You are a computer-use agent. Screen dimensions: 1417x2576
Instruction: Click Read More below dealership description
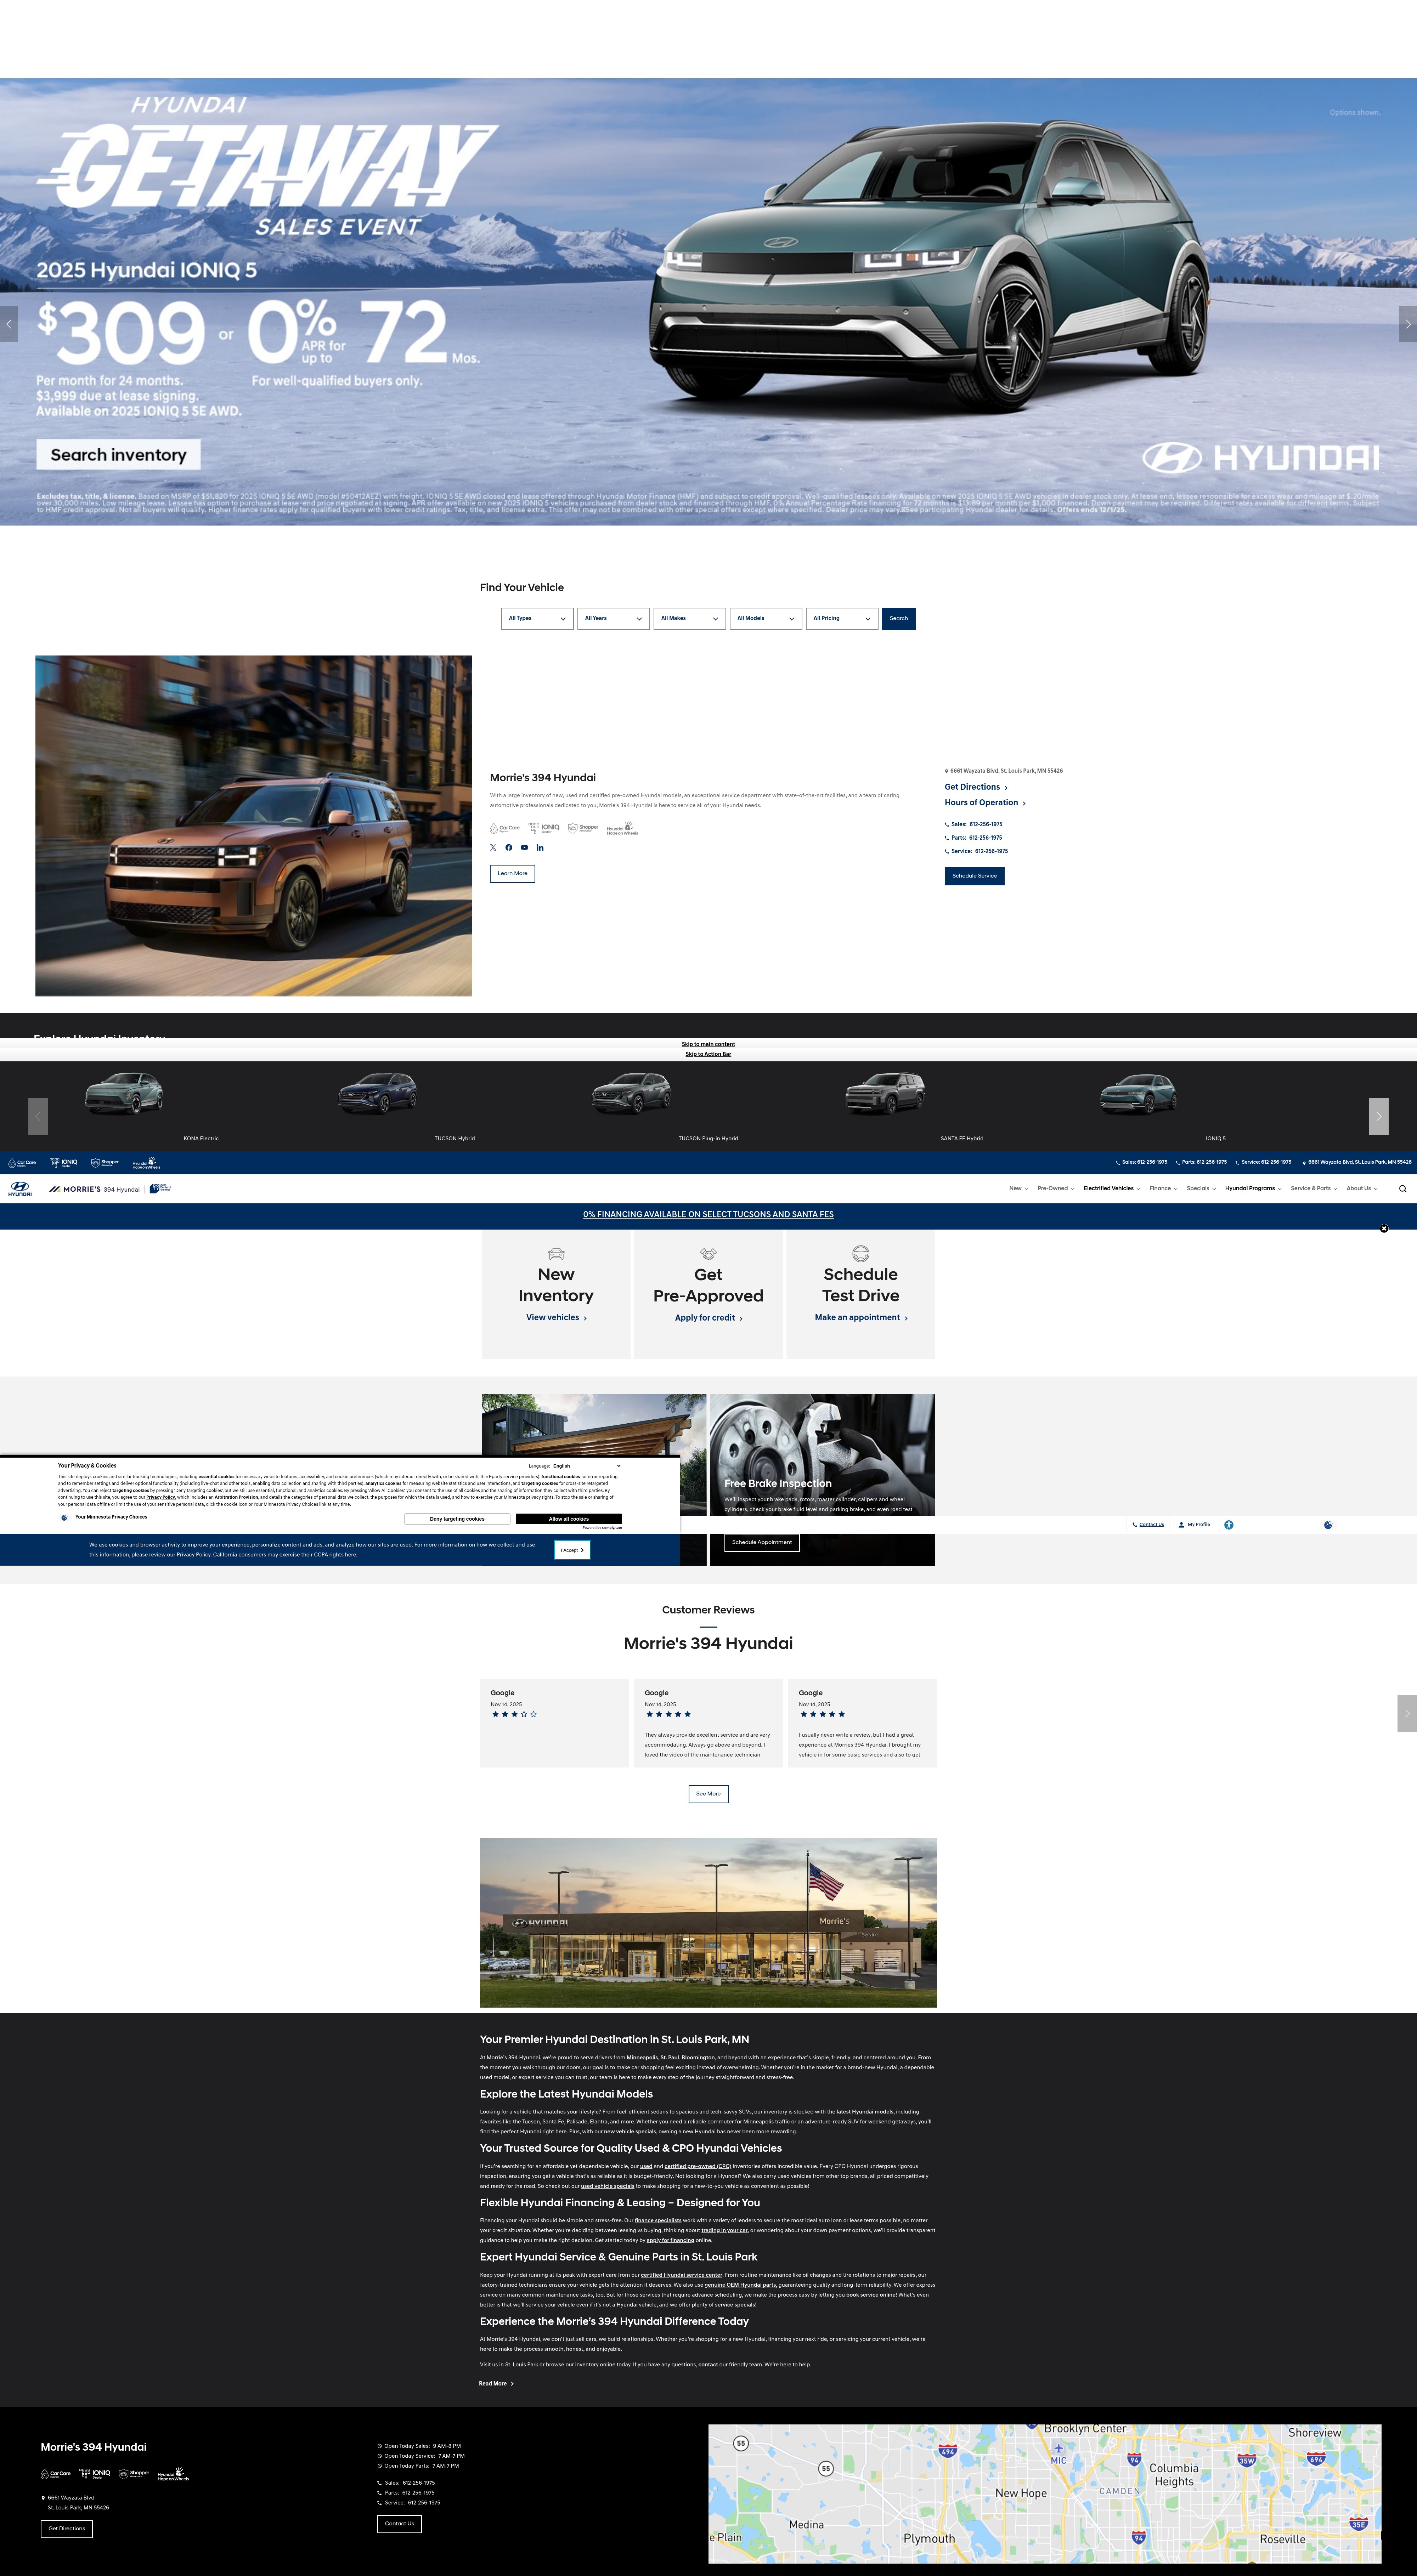(x=496, y=2384)
